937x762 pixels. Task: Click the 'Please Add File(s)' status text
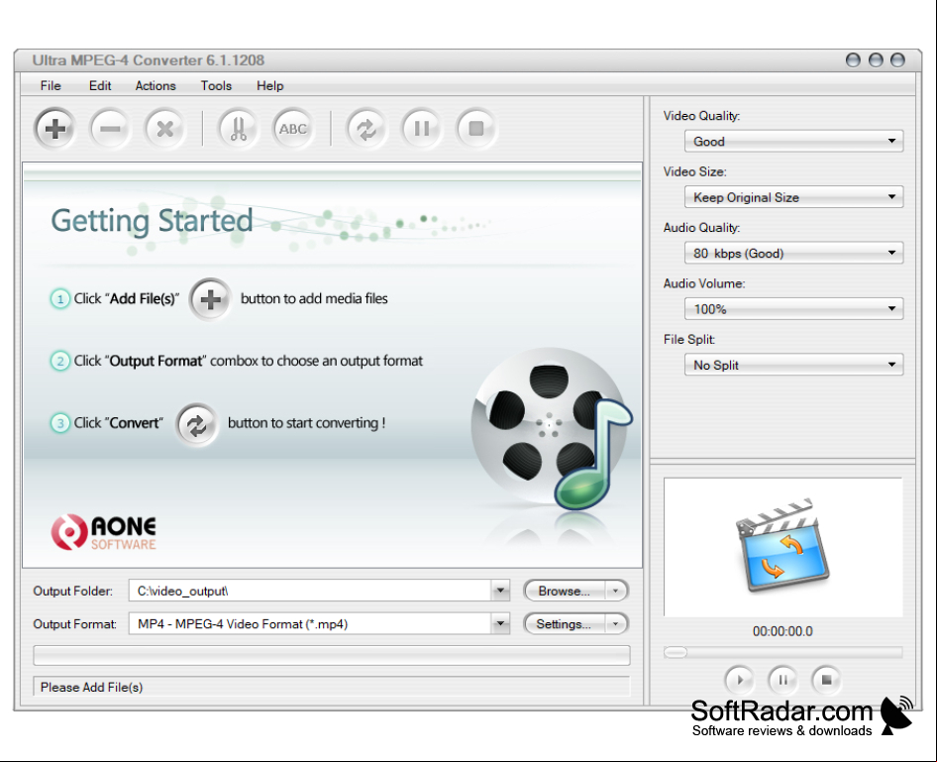coord(91,688)
